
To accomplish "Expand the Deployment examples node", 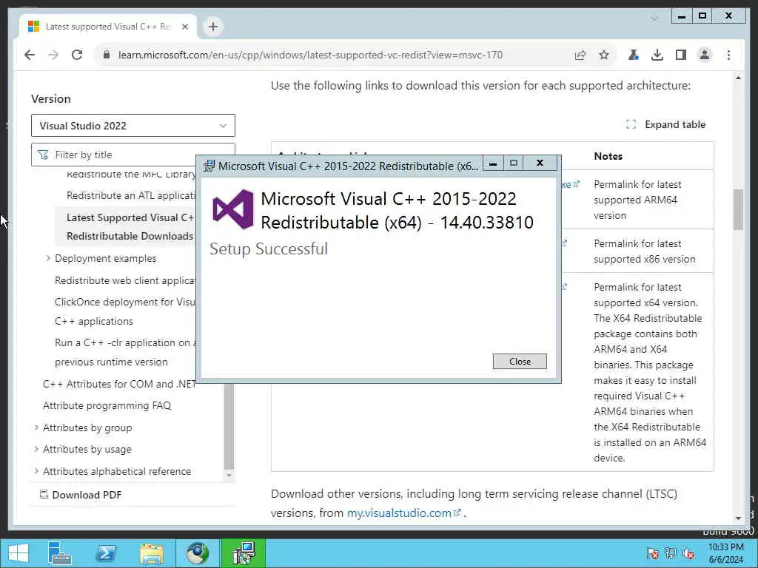I will point(48,258).
